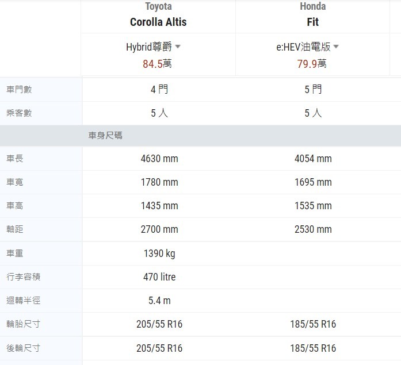The height and width of the screenshot is (365, 401).
Task: Select Toyota's 205/55 R16 in 輪胎尺寸 row
Action: (x=159, y=324)
